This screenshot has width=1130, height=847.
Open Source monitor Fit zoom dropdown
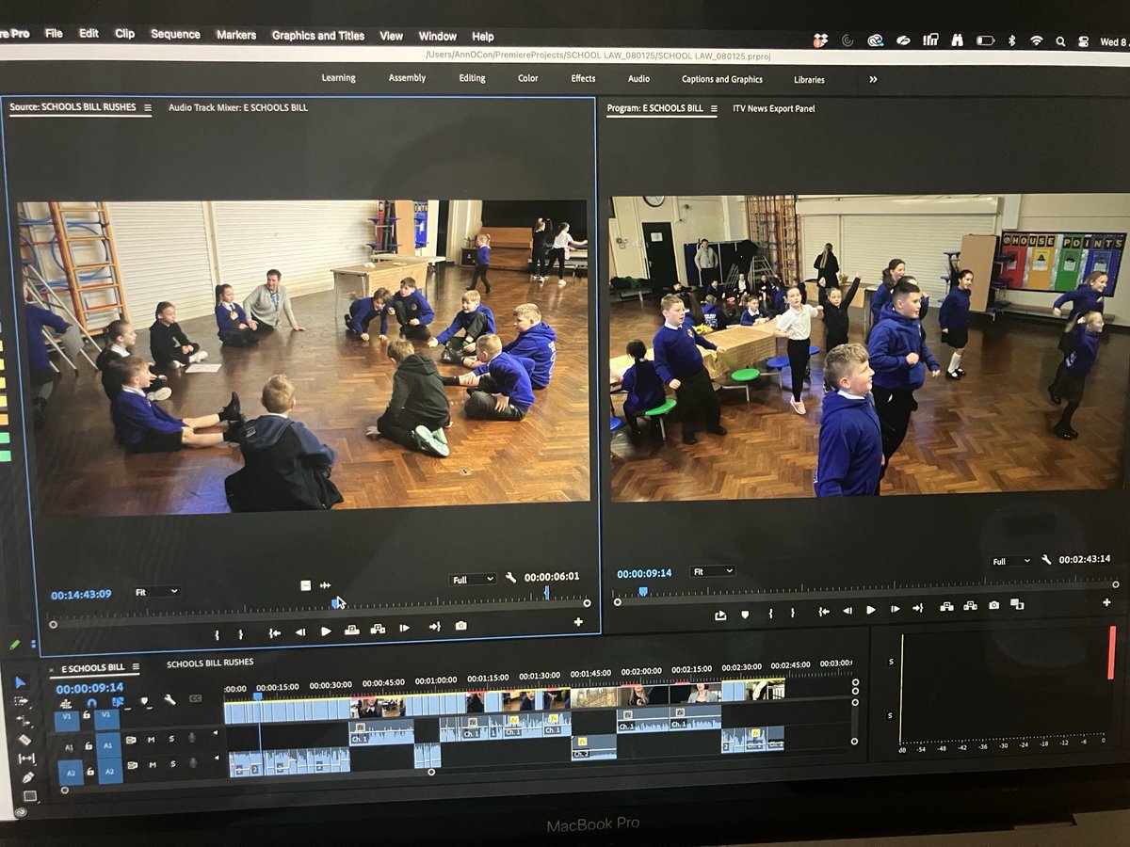click(x=155, y=592)
